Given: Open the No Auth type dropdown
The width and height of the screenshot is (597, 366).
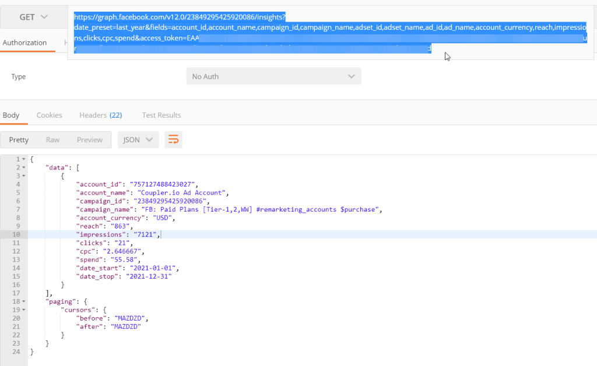Looking at the screenshot, I should pos(274,76).
